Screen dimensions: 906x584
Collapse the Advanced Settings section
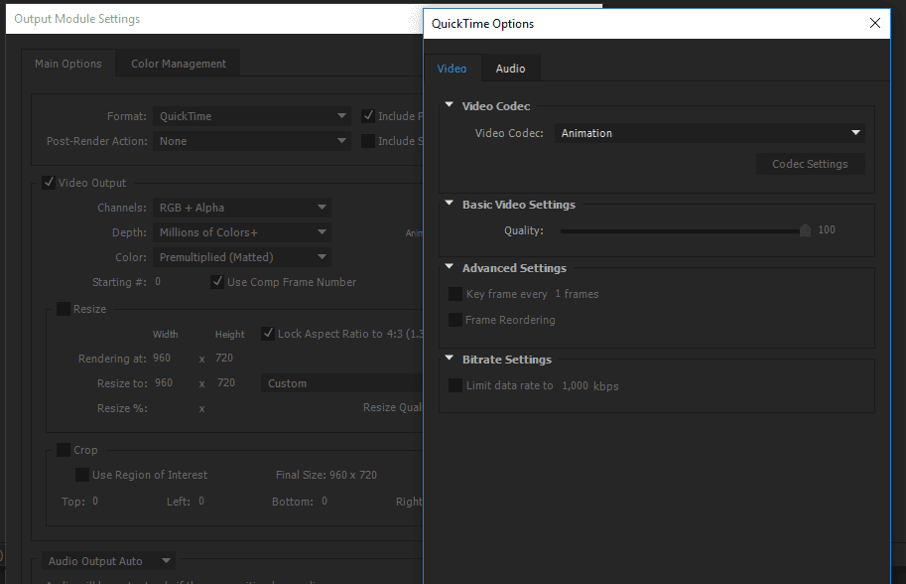point(450,267)
